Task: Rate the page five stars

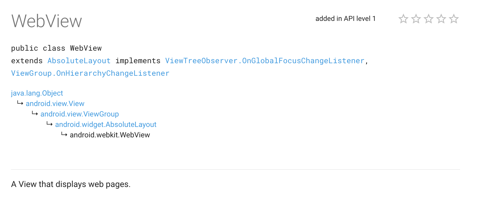Action: (x=454, y=19)
